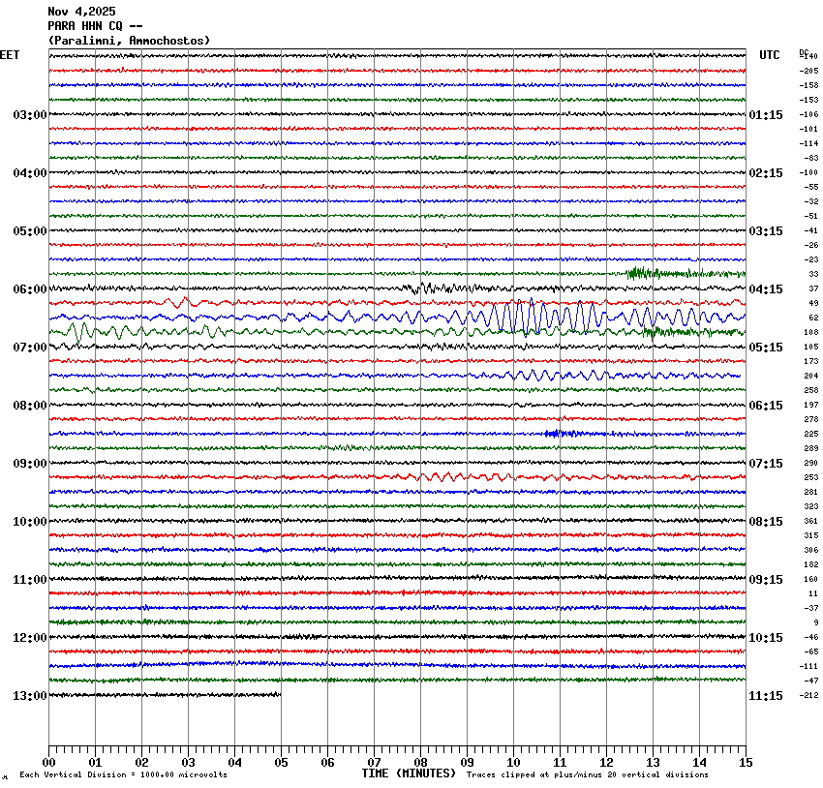The height and width of the screenshot is (788, 823).
Task: Select the 06:00 EET time label
Action: click(29, 289)
